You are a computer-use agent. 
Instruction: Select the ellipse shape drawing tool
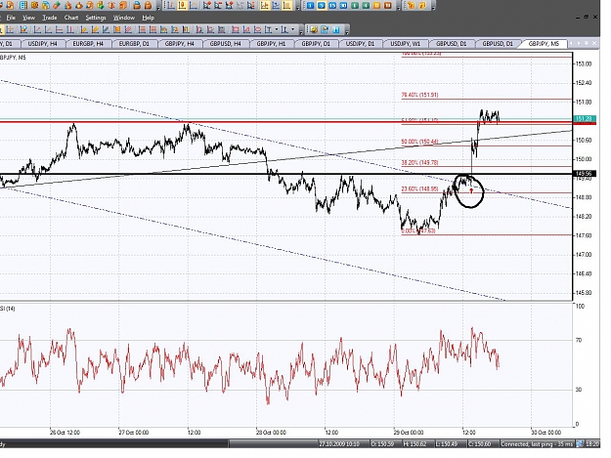tap(257, 29)
